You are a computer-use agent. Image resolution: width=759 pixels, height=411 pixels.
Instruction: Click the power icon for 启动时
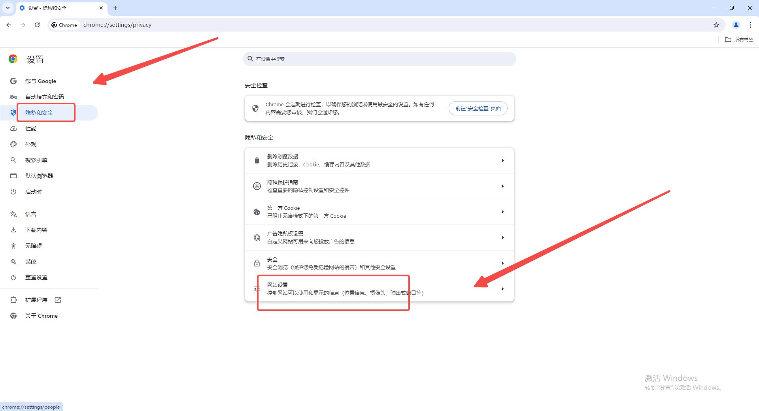(13, 192)
